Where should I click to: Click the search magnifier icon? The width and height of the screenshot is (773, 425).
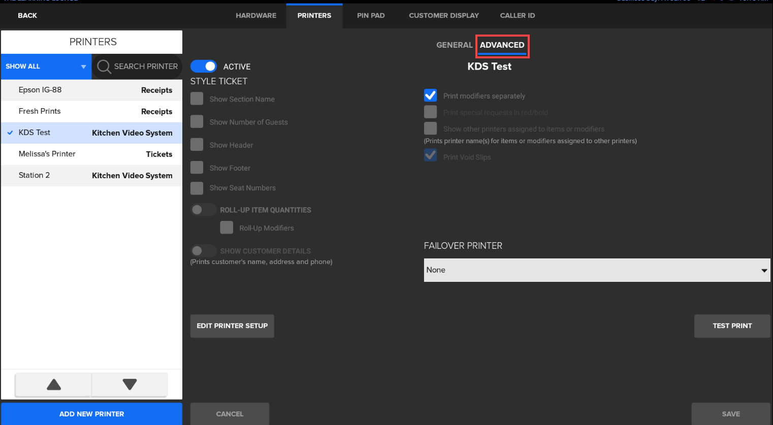click(x=104, y=67)
